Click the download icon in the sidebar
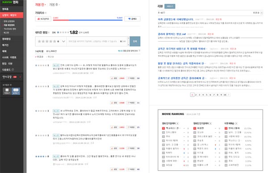Viewport: 268px width, 173px height. point(13,70)
